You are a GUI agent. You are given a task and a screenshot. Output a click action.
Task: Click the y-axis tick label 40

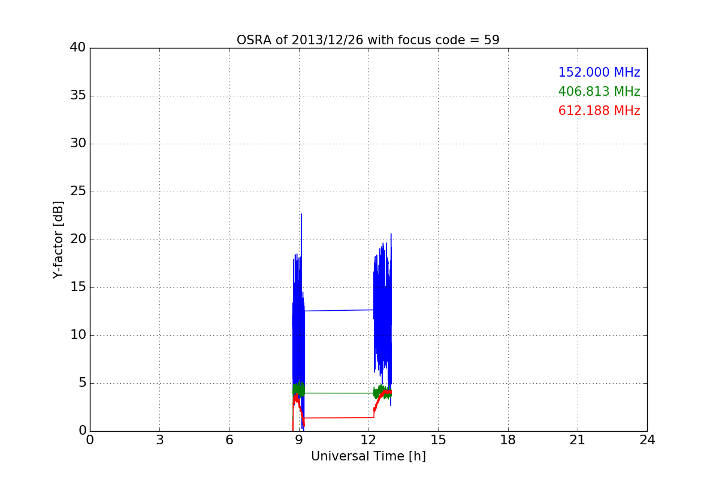tap(78, 48)
